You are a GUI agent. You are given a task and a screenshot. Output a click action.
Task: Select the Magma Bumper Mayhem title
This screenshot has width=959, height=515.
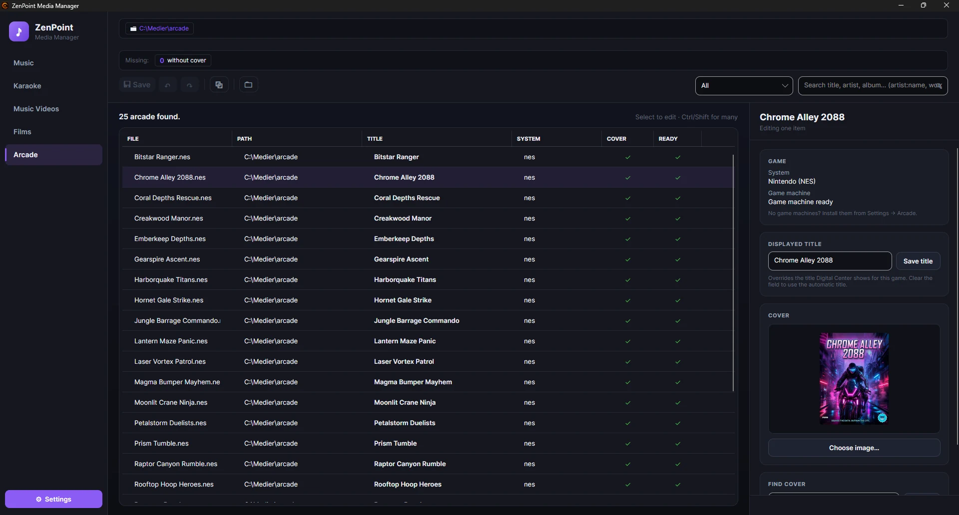(x=413, y=382)
